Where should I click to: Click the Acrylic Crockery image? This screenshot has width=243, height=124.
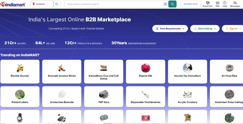click(x=187, y=95)
